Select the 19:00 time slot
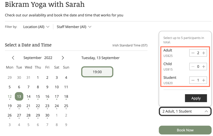 click(x=97, y=72)
